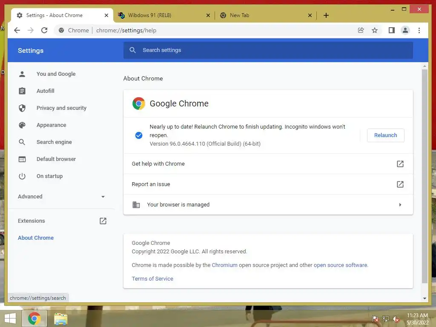Screen dimensions: 436x327
Task: Open Get help with Chrome
Action: pos(268,164)
